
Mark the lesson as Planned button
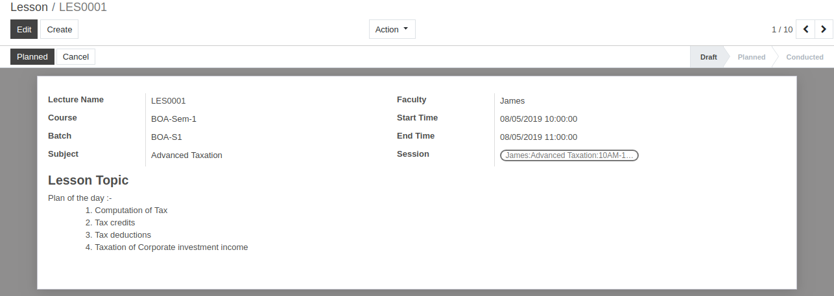tap(32, 56)
